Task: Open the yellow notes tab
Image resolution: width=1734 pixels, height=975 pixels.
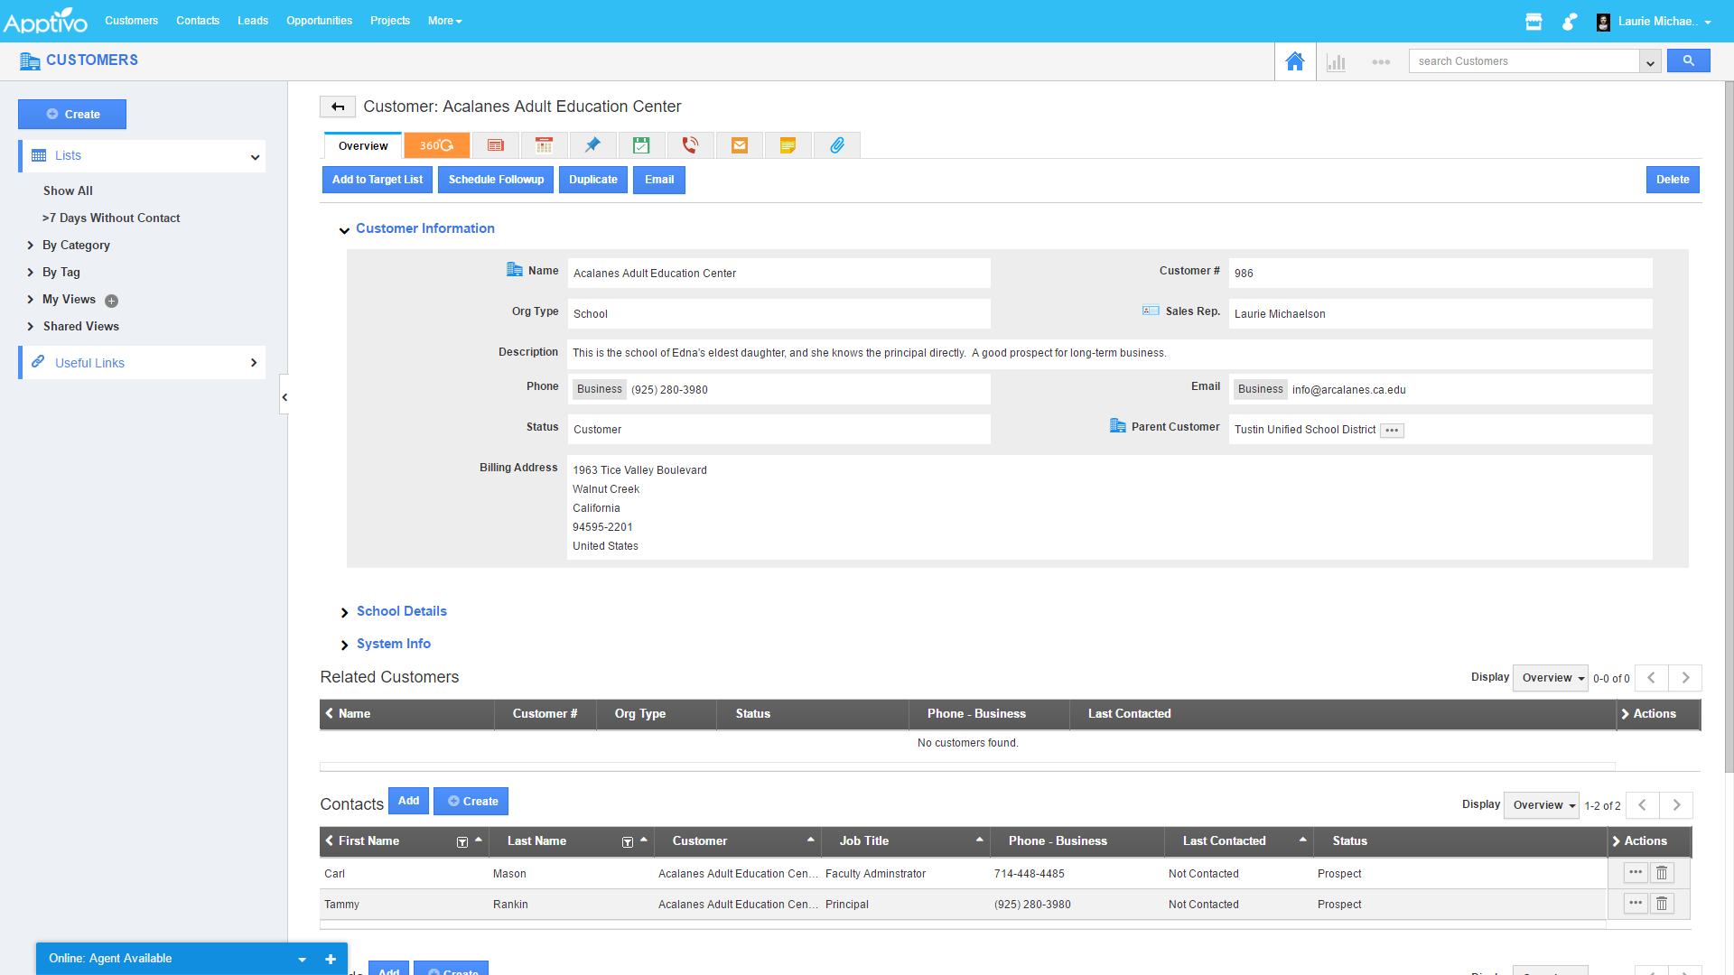Action: [788, 145]
